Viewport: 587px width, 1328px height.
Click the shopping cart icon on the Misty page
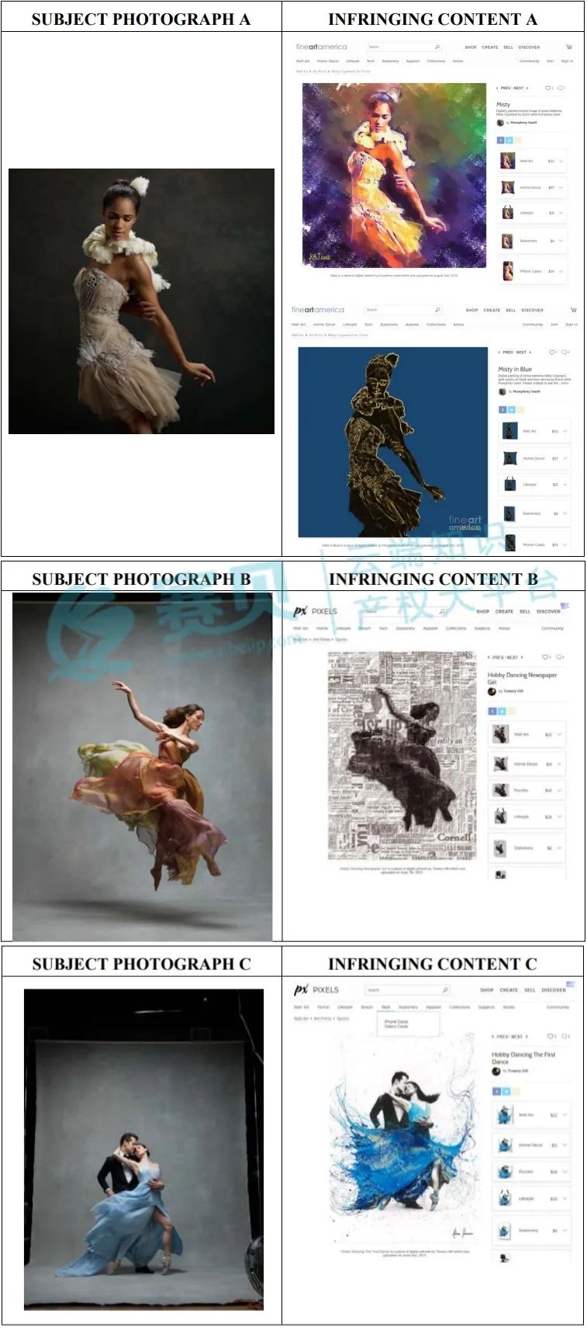(x=569, y=47)
